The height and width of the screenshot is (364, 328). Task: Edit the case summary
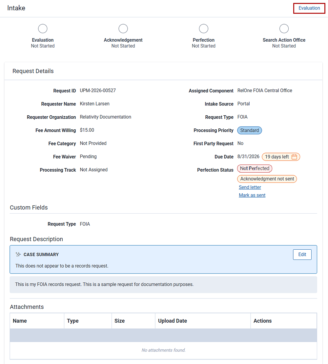[x=302, y=255]
